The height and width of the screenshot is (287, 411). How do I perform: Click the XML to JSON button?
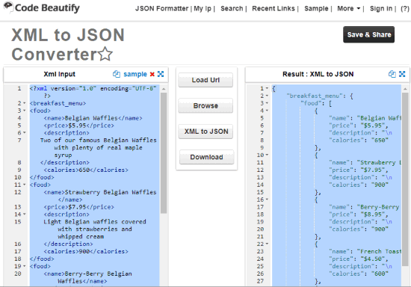[205, 132]
